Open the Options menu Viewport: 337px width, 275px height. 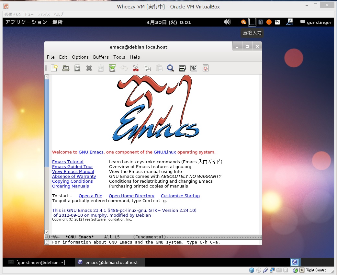pos(80,57)
